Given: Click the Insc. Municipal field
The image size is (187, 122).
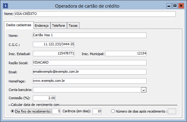Looking at the screenshot, I should (x=126, y=54).
